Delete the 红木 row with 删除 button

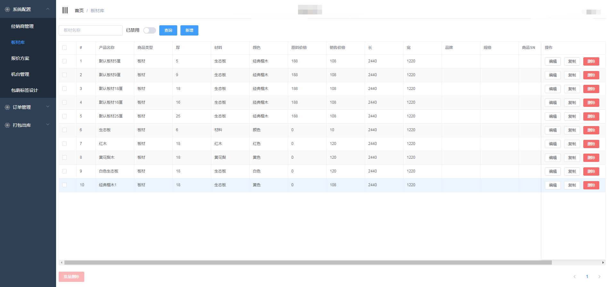tap(591, 144)
